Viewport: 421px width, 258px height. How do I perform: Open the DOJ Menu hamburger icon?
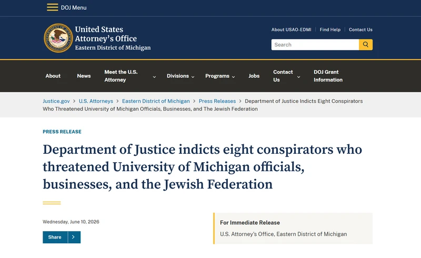(x=52, y=7)
